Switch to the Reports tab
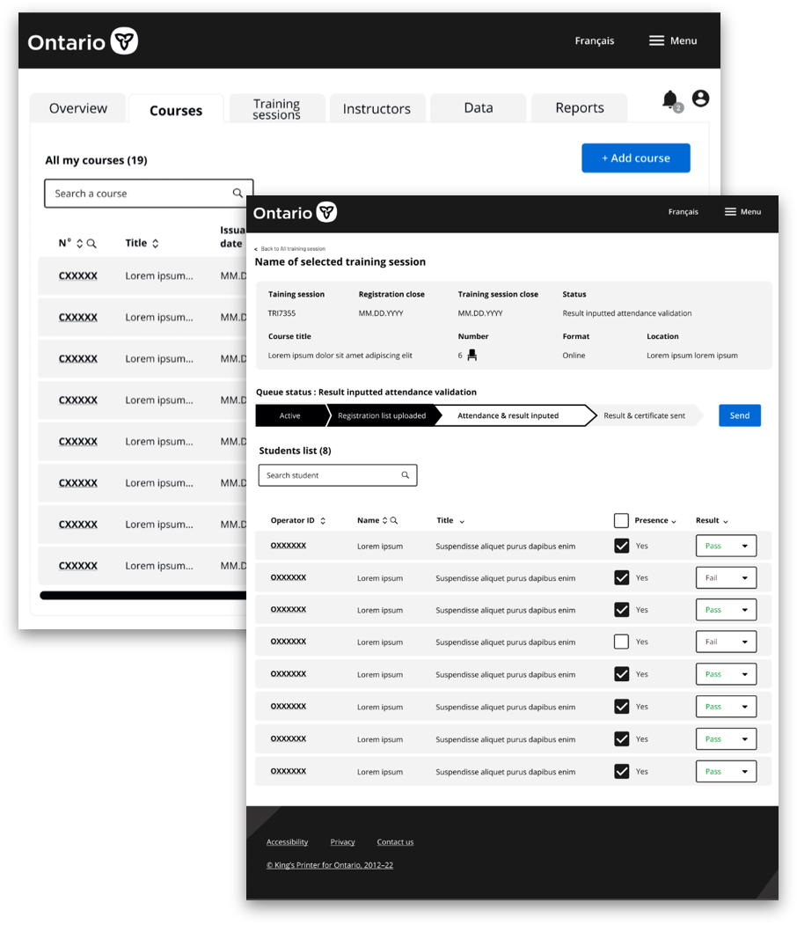This screenshot has height=925, width=797. pos(580,108)
